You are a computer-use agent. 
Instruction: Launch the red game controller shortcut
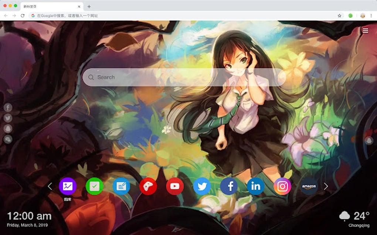(148, 186)
